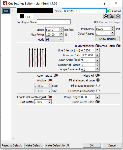
Task: Click the Scan Angle field showing 90
Action: (88, 60)
